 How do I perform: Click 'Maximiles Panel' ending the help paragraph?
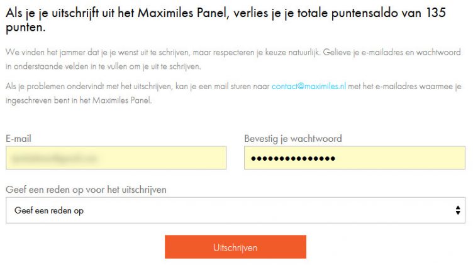(121, 100)
